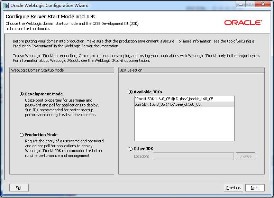Select Sun SDK 1.6.0_05 in JDK list
This screenshot has height=198, width=274.
[184, 104]
